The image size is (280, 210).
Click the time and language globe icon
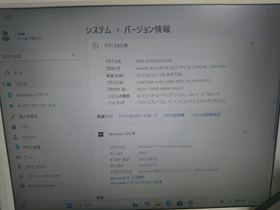[17, 147]
